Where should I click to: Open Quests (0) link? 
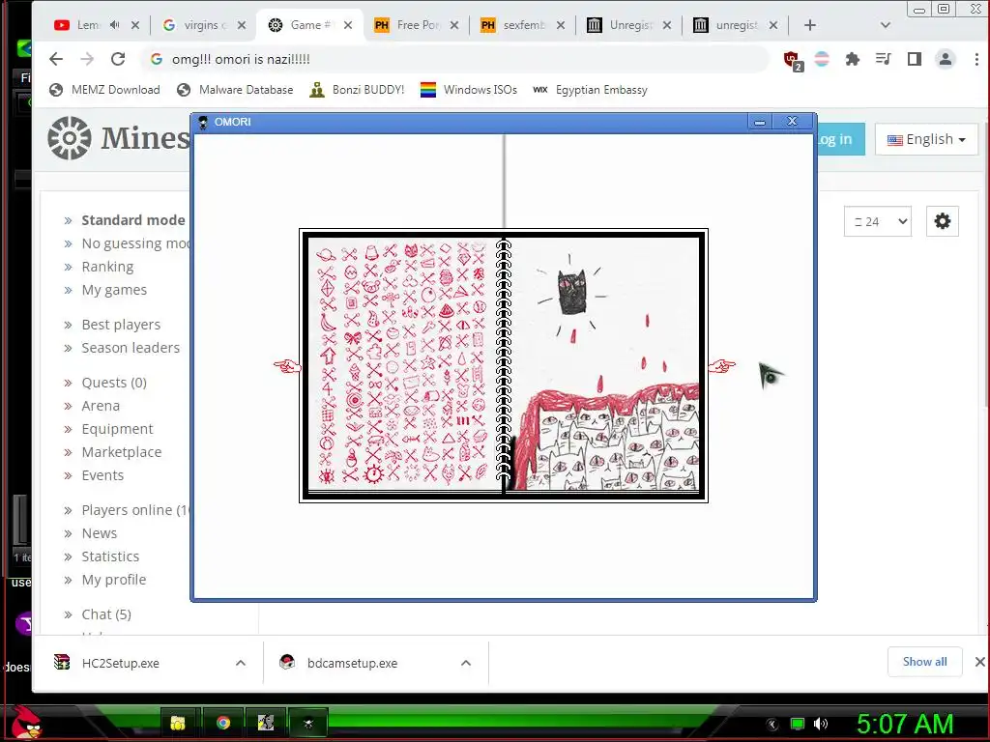coord(114,383)
